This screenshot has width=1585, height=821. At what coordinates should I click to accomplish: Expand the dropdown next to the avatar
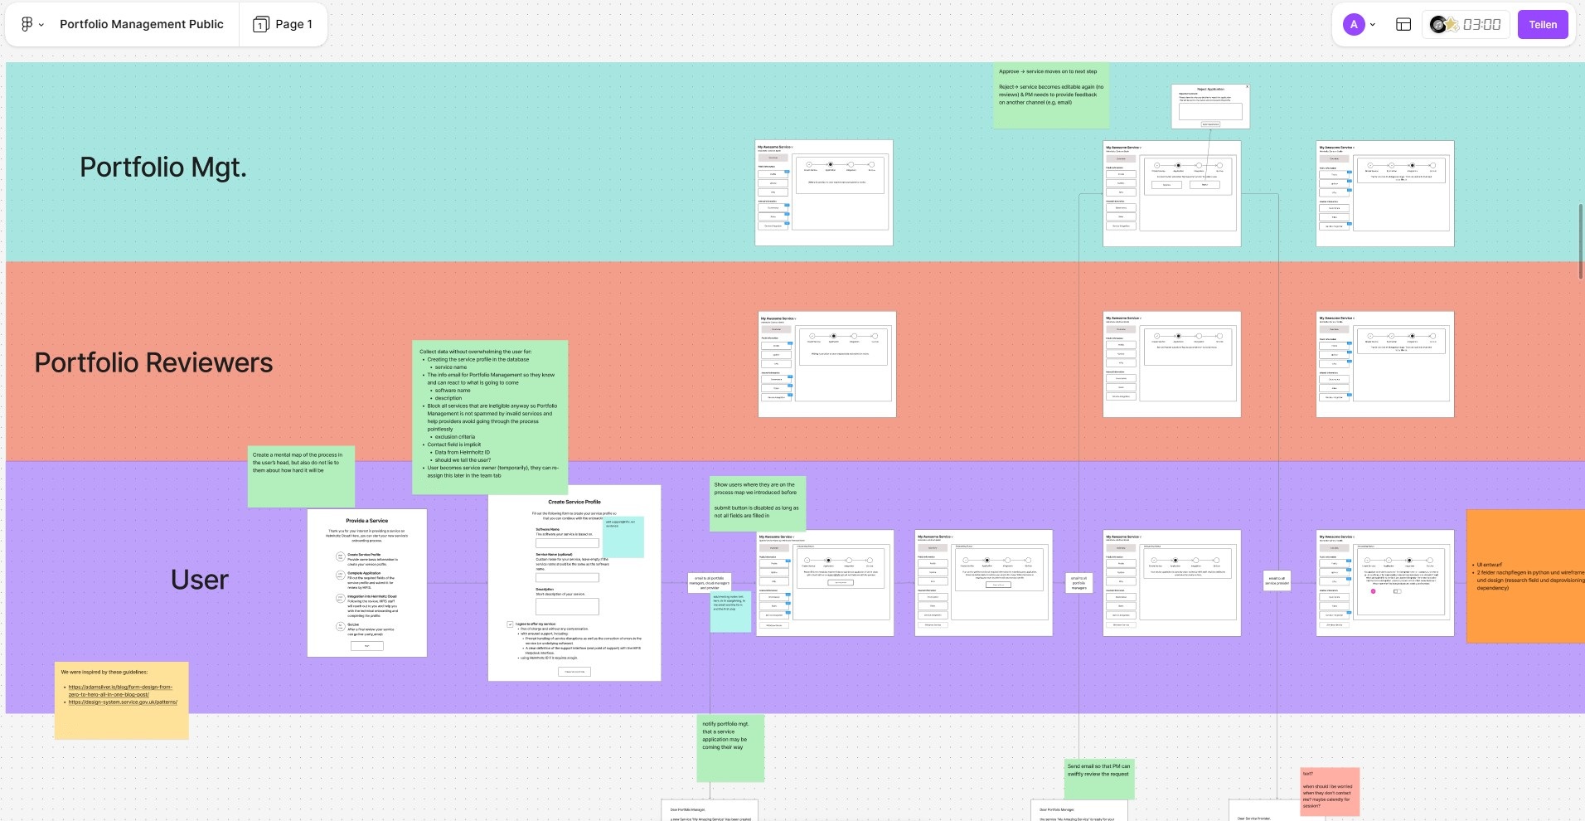[x=1373, y=25]
